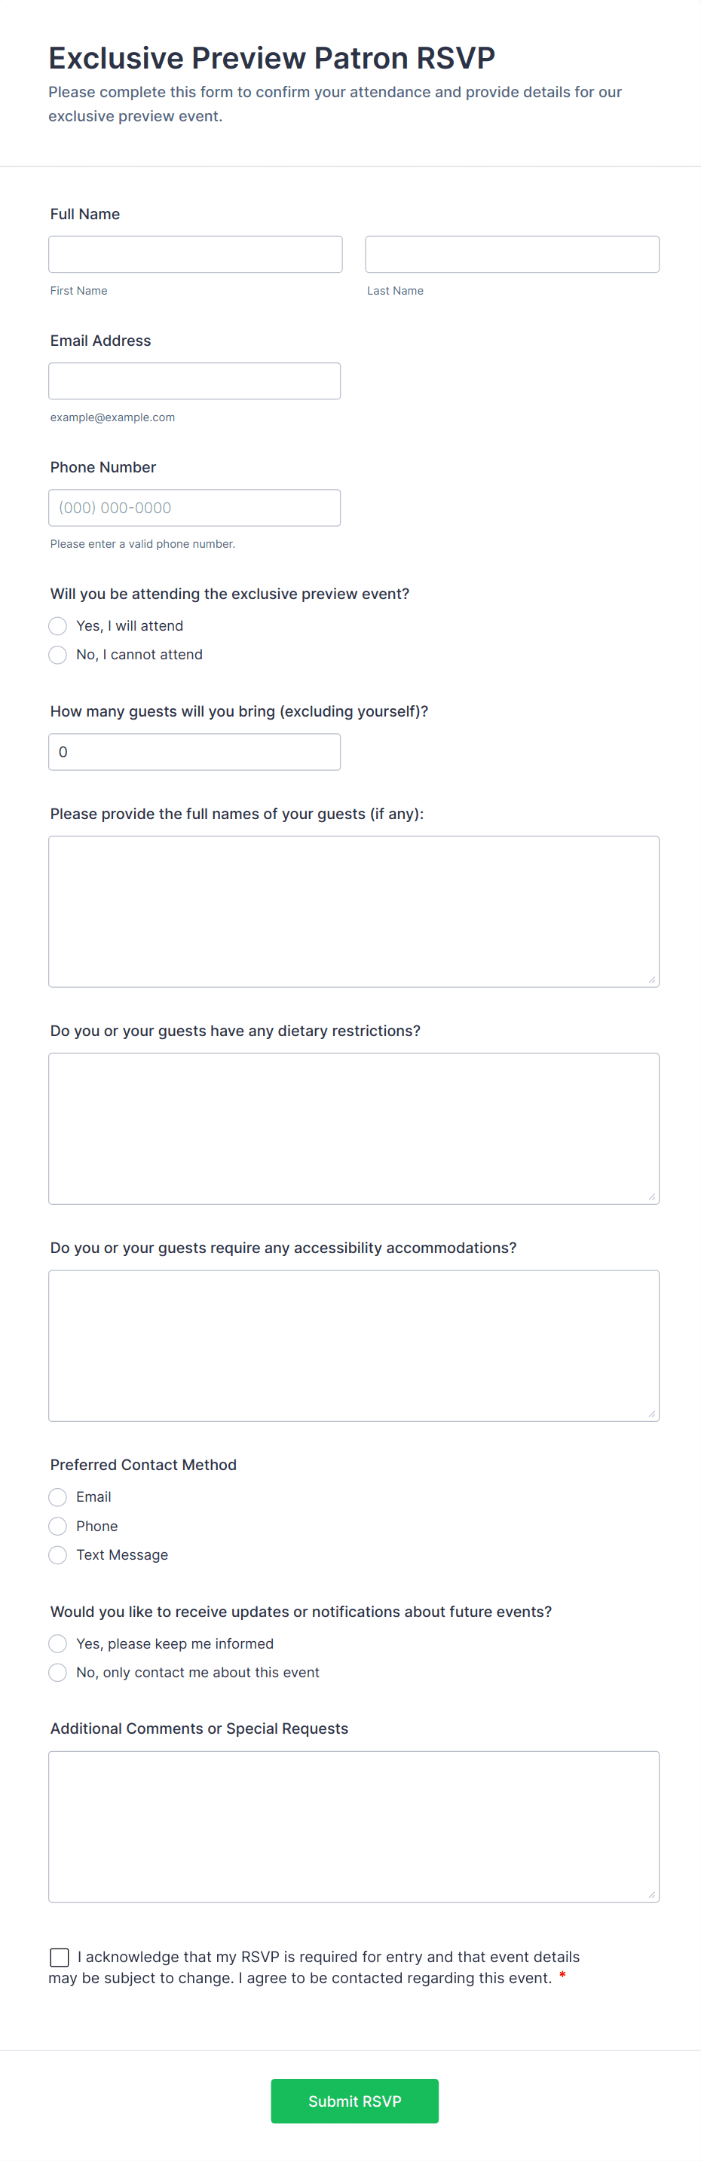Click the guest full names text area

pos(354,911)
